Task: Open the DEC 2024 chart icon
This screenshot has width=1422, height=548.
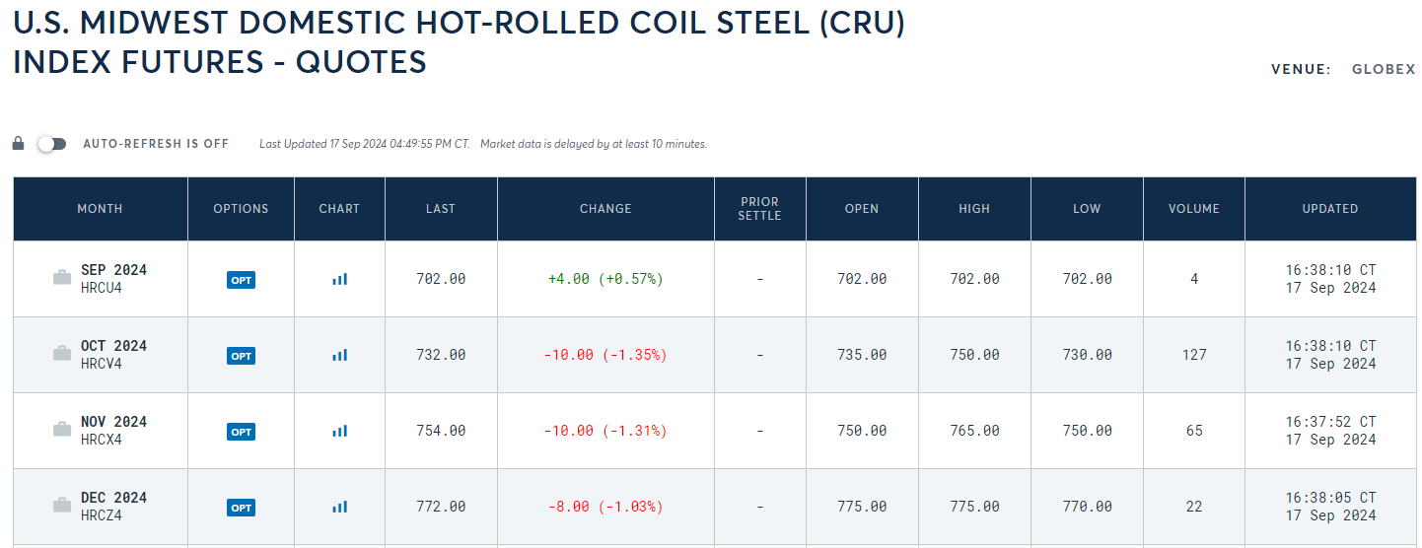Action: pos(339,507)
